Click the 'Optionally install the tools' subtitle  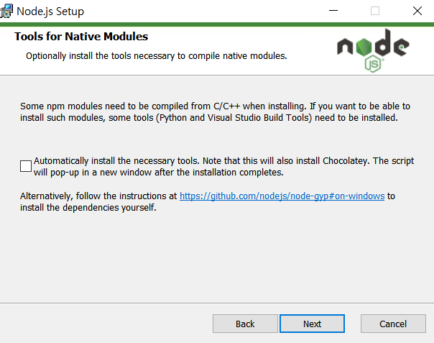[157, 56]
